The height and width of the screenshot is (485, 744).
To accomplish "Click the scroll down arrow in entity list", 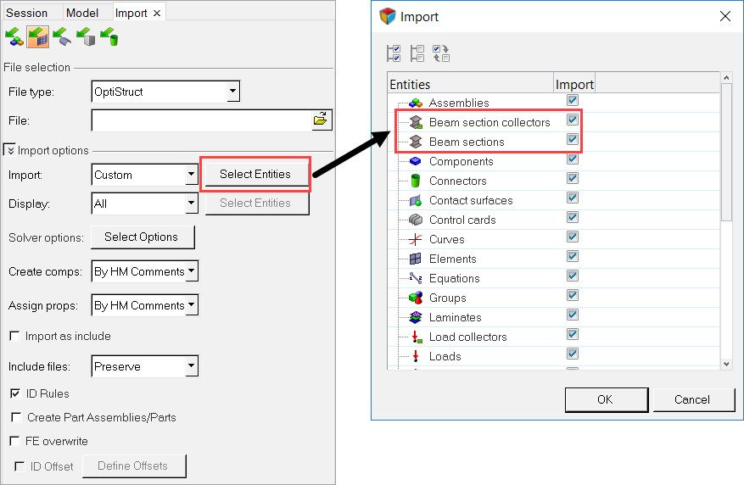I will click(726, 364).
